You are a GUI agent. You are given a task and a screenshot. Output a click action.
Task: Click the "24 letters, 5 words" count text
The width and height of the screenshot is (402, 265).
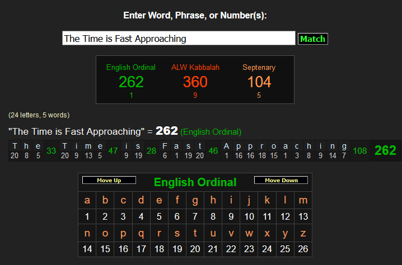39,115
